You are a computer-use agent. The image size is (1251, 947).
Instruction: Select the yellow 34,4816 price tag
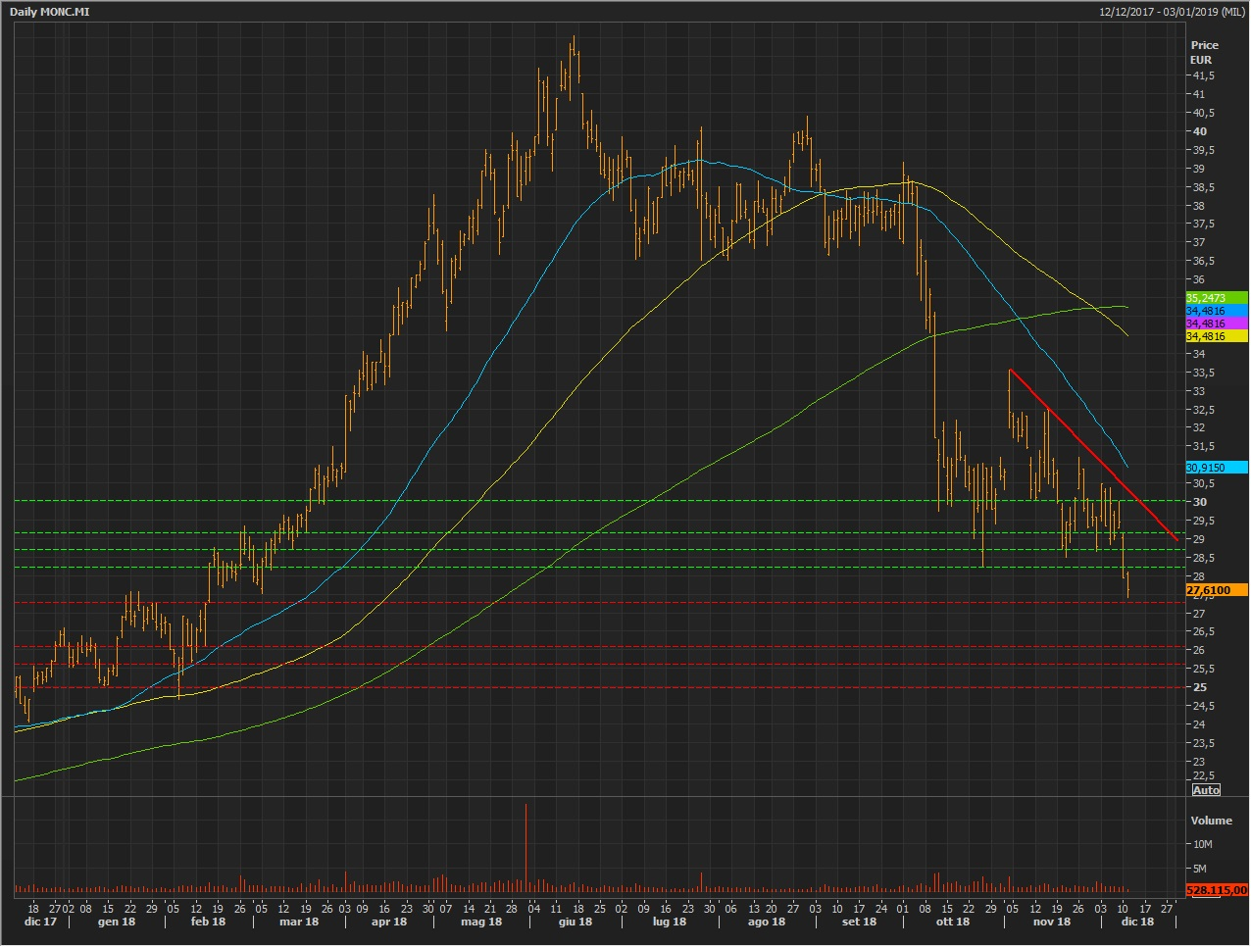[x=1216, y=336]
